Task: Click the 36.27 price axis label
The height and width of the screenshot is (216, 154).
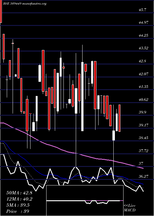Action: click(x=144, y=176)
